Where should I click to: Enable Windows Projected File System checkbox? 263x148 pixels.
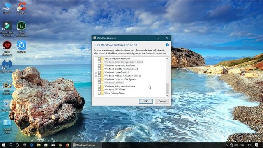99,79
